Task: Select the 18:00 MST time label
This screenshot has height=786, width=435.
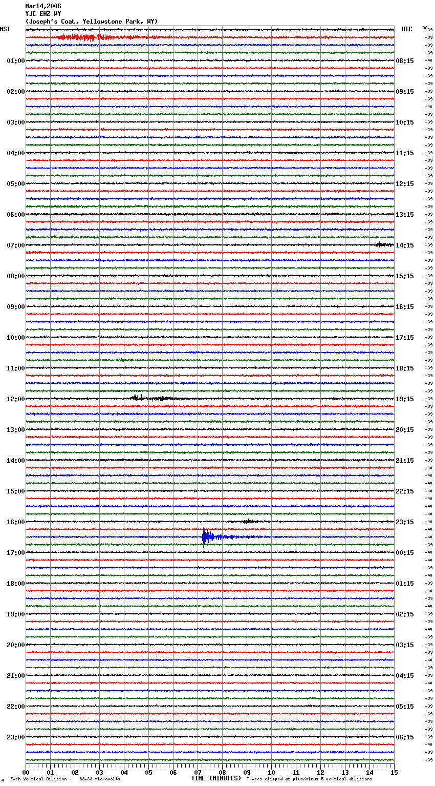Action: 16,584
